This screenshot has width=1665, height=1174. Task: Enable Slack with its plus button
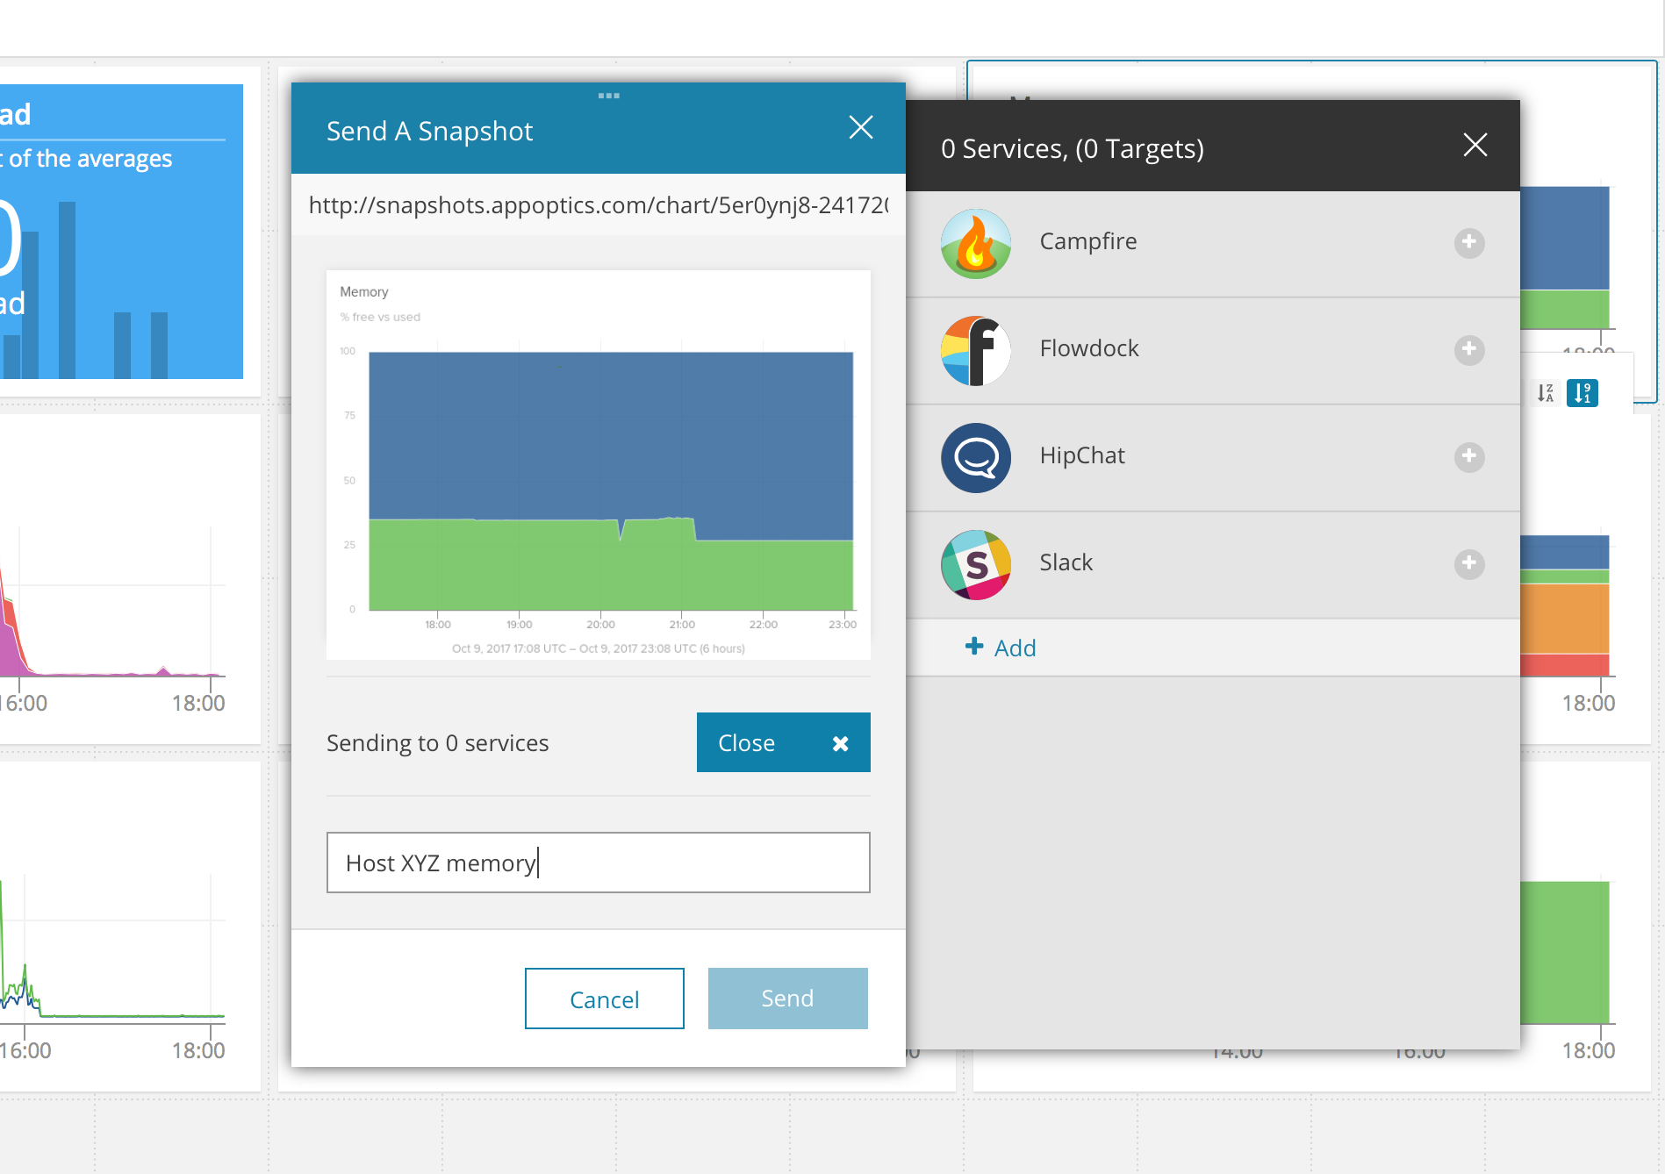(x=1468, y=564)
